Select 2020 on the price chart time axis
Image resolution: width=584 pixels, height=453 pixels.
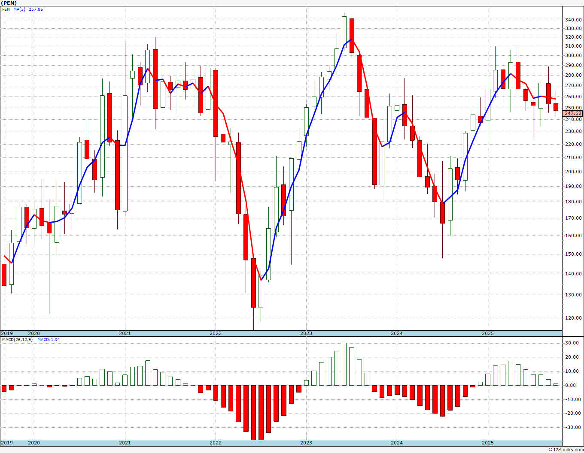(x=34, y=333)
